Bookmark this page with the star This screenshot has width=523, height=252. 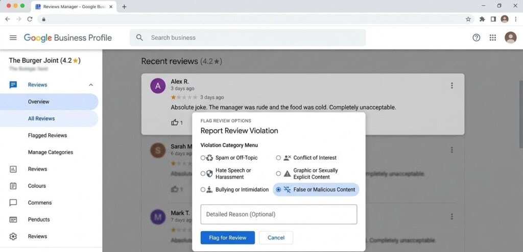(x=468, y=19)
